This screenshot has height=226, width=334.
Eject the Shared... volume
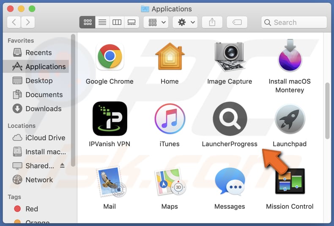tap(62, 165)
